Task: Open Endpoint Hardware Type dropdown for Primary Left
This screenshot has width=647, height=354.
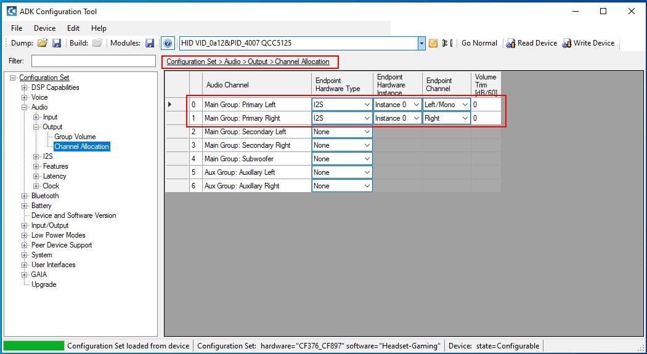Action: pyautogui.click(x=342, y=105)
